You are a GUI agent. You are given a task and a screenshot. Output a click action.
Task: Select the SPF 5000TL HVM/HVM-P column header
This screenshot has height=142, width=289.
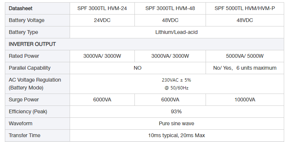[245, 8]
